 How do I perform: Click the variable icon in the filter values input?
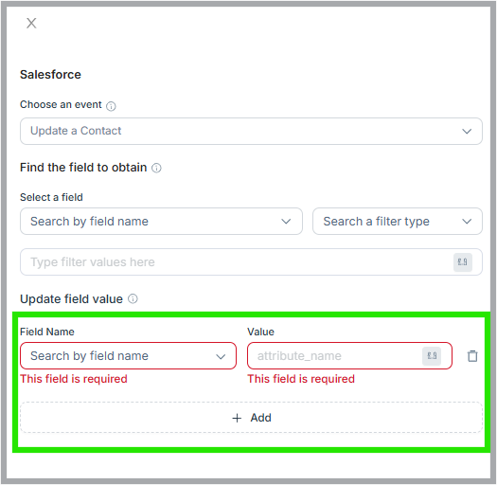pos(463,262)
